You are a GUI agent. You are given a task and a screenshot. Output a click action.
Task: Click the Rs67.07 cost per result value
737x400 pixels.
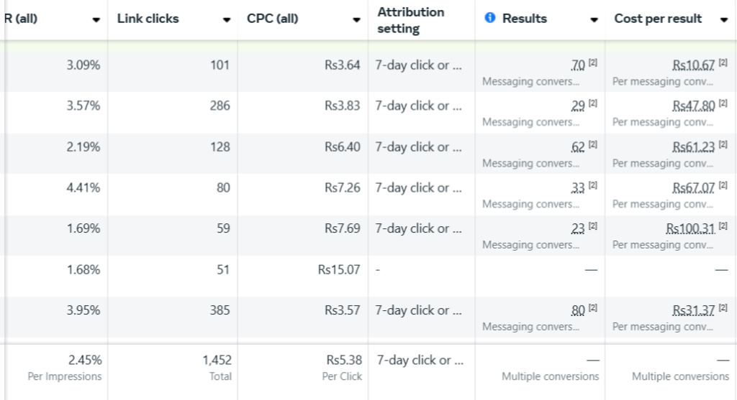(x=693, y=188)
